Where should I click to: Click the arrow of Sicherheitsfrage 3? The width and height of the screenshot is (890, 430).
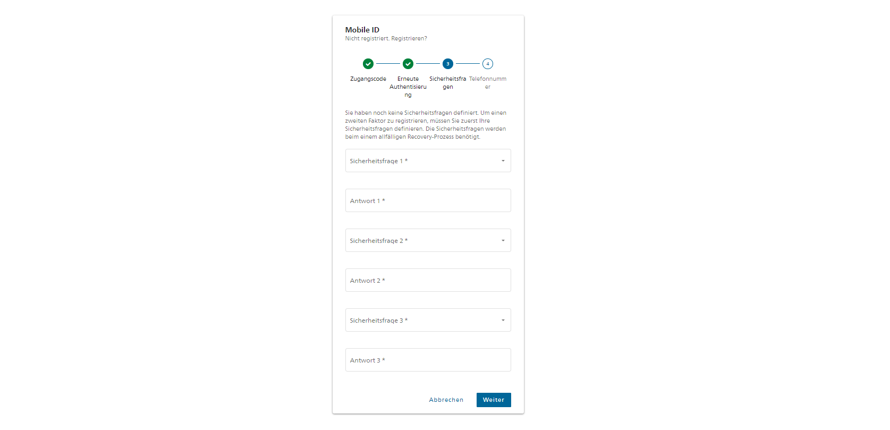pyautogui.click(x=503, y=321)
